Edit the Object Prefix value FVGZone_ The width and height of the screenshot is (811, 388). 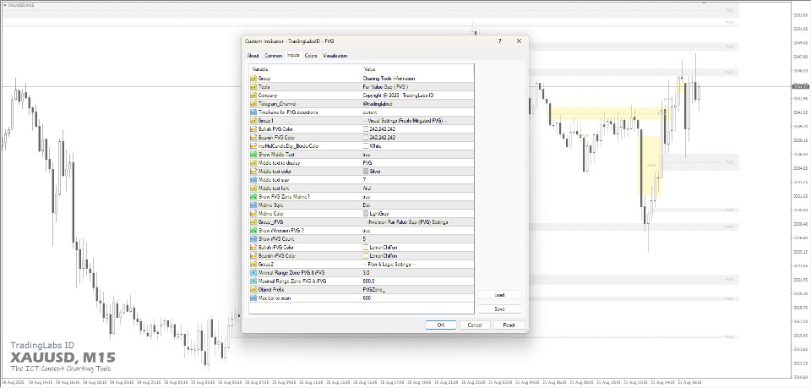pos(374,289)
